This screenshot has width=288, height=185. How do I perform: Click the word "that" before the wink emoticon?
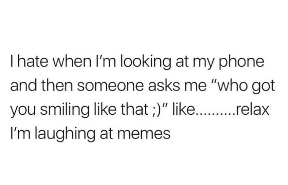(x=134, y=110)
